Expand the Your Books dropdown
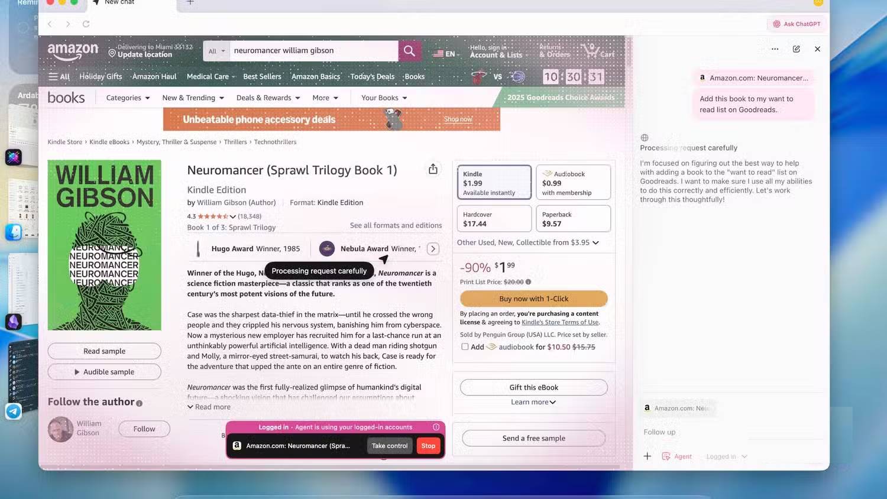This screenshot has width=887, height=499. pyautogui.click(x=384, y=98)
